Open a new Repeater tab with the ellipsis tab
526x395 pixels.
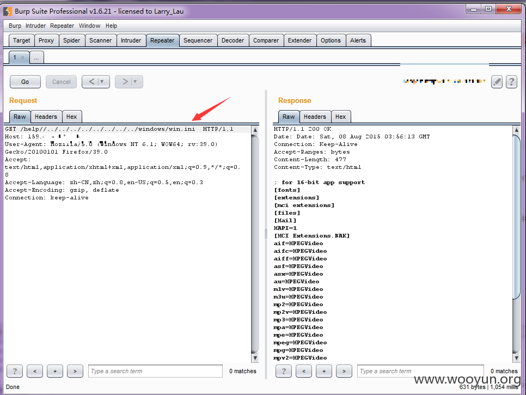click(36, 58)
